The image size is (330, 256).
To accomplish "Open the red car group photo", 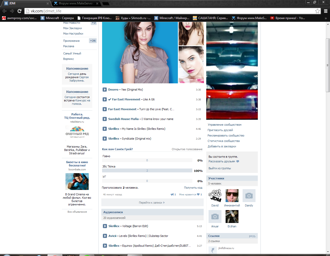I will pyautogui.click(x=232, y=71).
